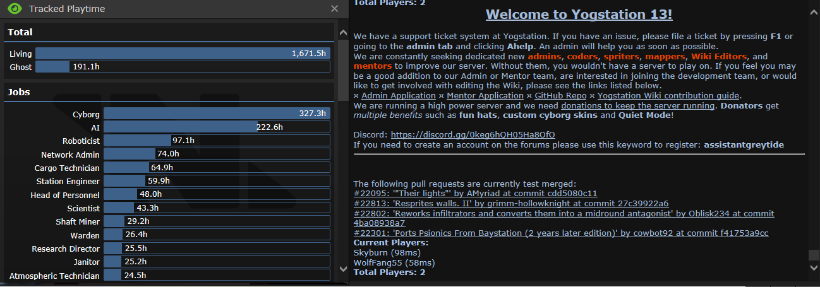
Task: Click the Tracked Playtime window title
Action: point(67,9)
